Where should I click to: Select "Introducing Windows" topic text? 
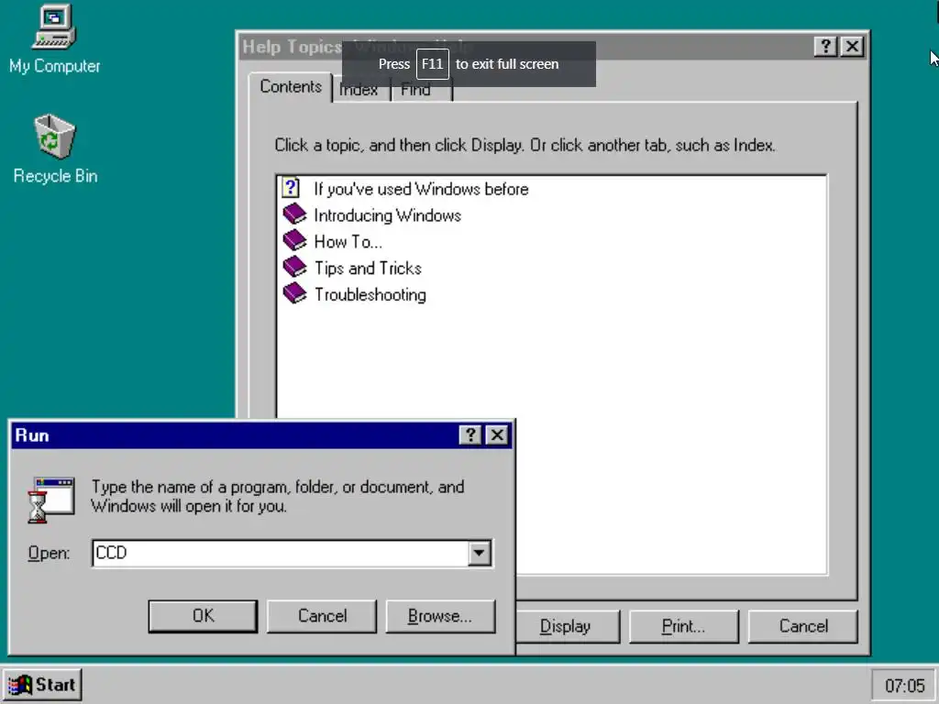pyautogui.click(x=388, y=215)
